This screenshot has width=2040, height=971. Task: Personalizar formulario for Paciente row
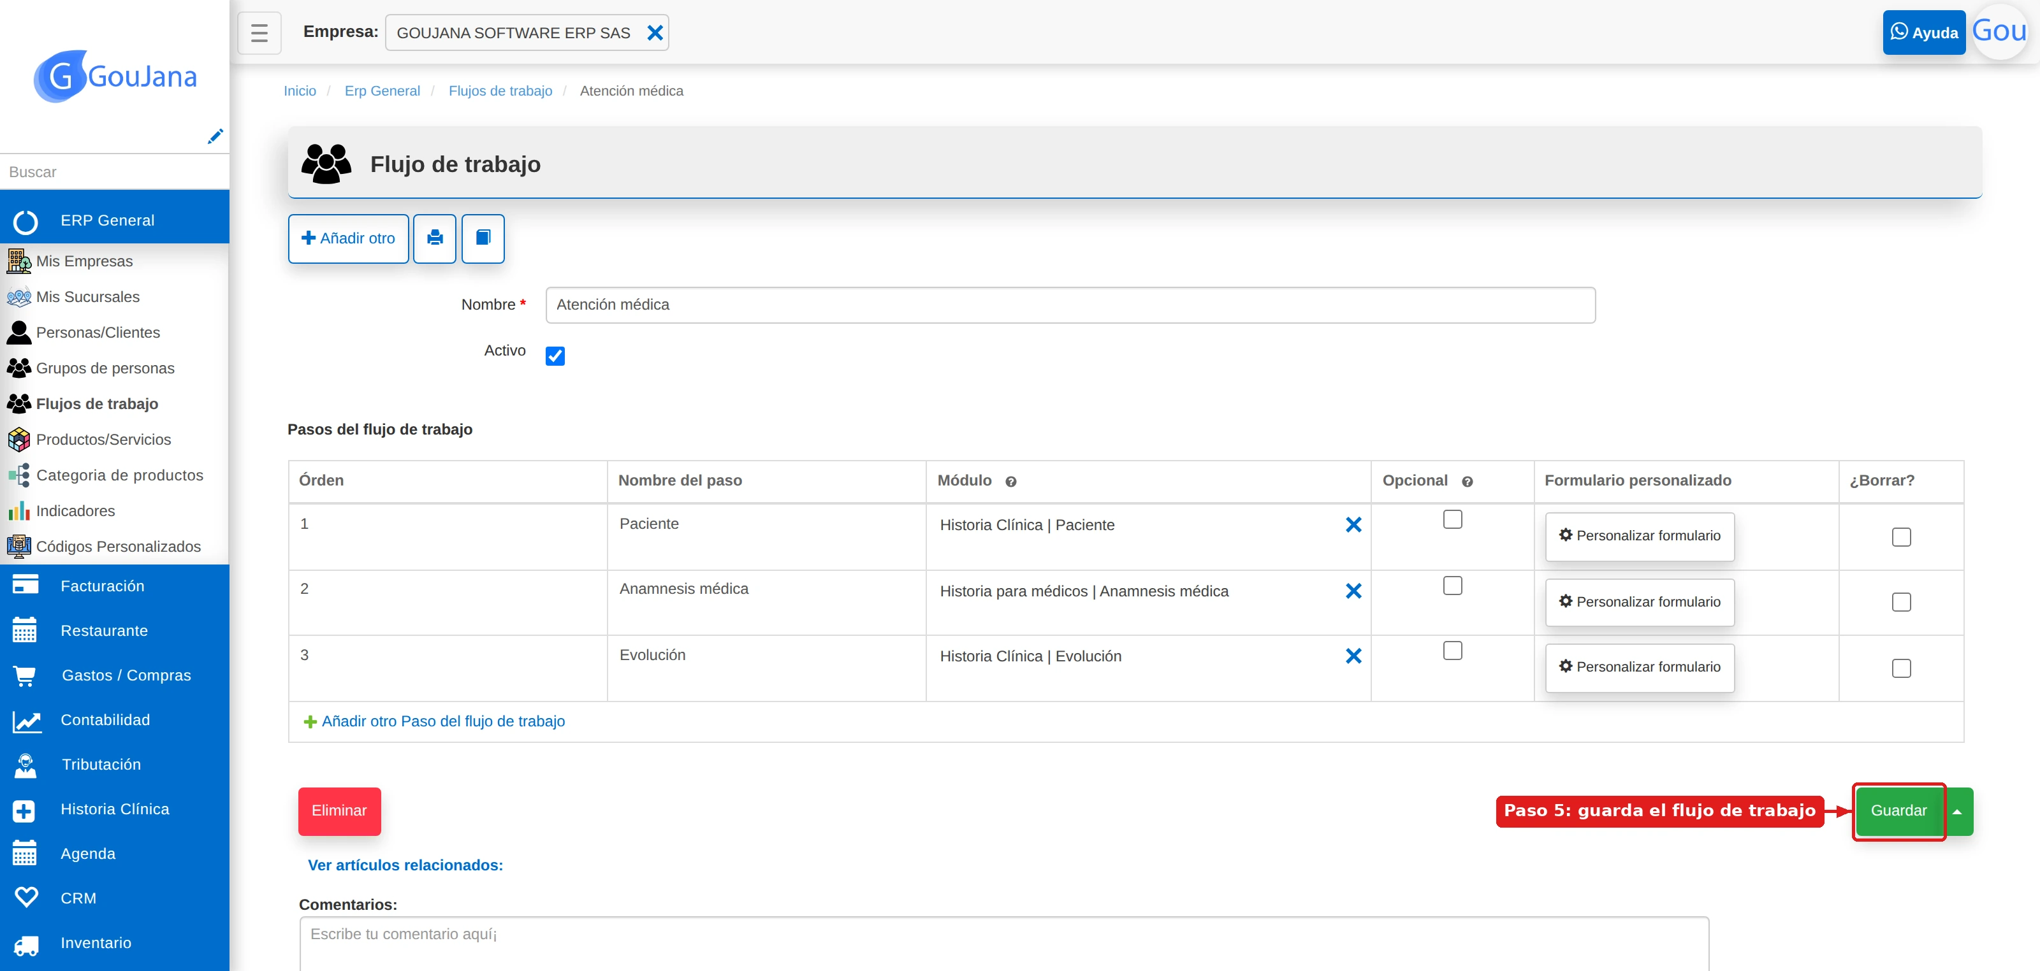[x=1639, y=536]
